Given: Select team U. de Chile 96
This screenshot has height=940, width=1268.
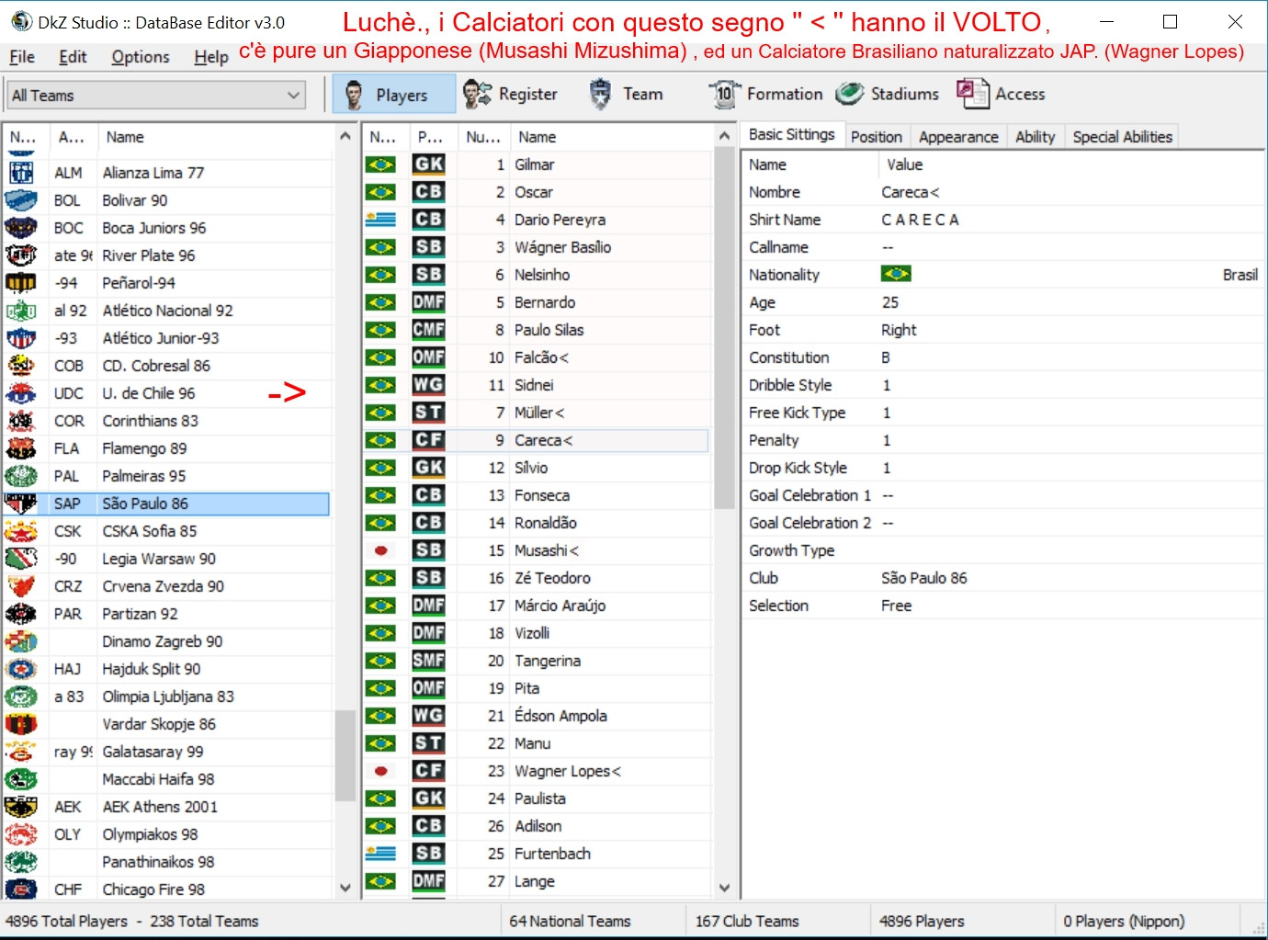Looking at the screenshot, I should (x=167, y=393).
